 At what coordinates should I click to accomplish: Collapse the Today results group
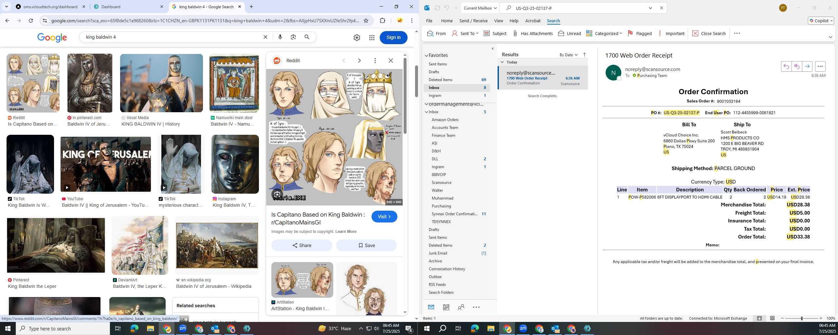pos(502,62)
